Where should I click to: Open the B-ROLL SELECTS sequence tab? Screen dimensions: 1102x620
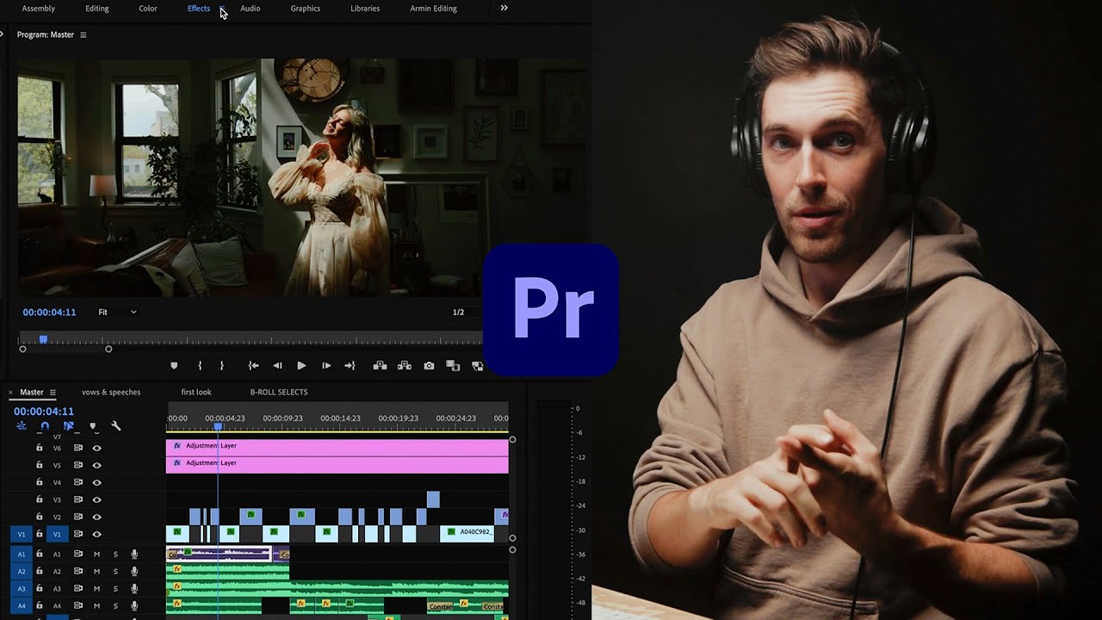coord(279,393)
